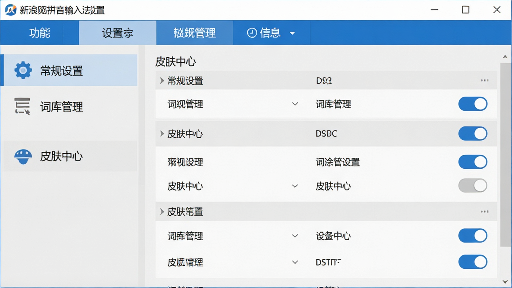Expand the 常规设置 section arrow
This screenshot has height=288, width=512.
coord(162,81)
